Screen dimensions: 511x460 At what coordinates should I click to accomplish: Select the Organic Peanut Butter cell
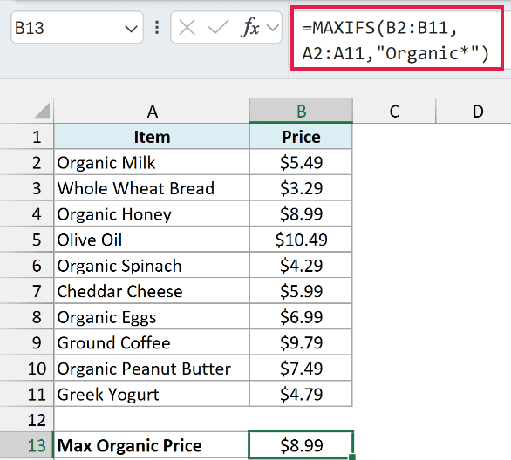point(152,368)
